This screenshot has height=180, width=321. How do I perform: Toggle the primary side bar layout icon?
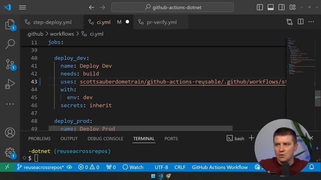click(x=260, y=7)
